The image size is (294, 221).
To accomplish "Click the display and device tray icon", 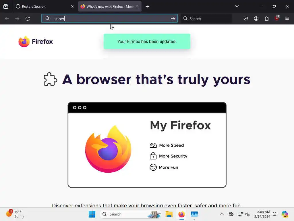I will pos(240,214).
